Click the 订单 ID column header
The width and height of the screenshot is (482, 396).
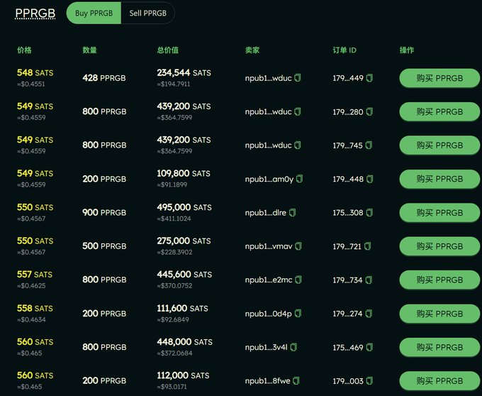pyautogui.click(x=344, y=50)
